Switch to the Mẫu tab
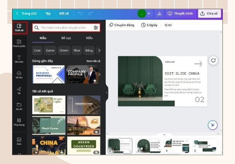Image resolution: width=235 pixels, height=164 pixels. click(43, 38)
